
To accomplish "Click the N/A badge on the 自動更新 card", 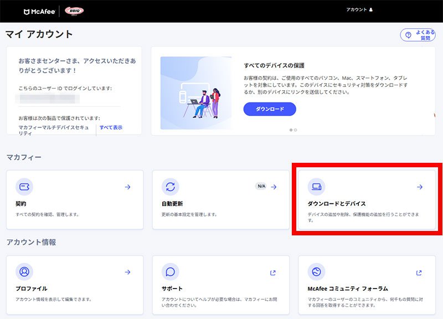I will [x=261, y=186].
